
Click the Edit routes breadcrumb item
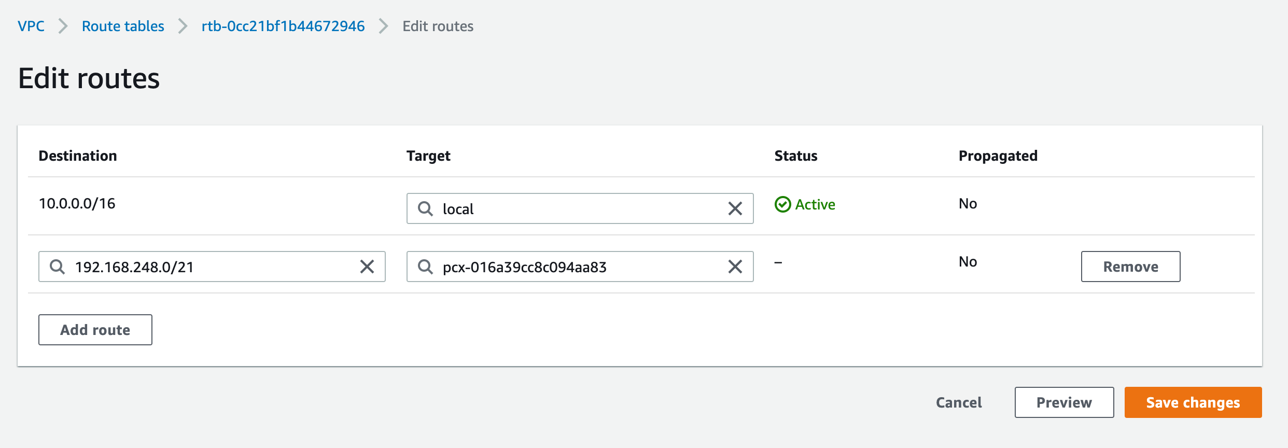point(438,26)
